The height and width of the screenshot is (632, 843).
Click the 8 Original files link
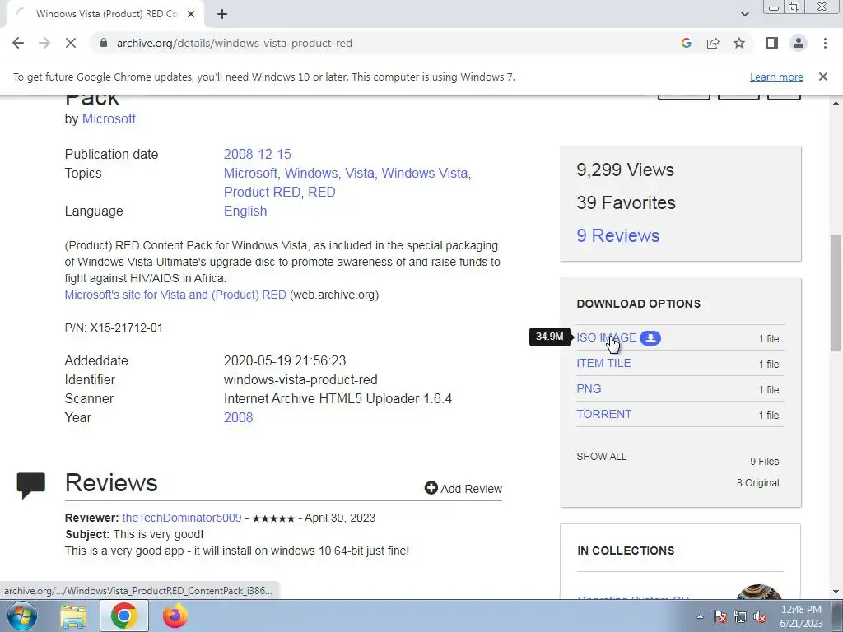(757, 482)
